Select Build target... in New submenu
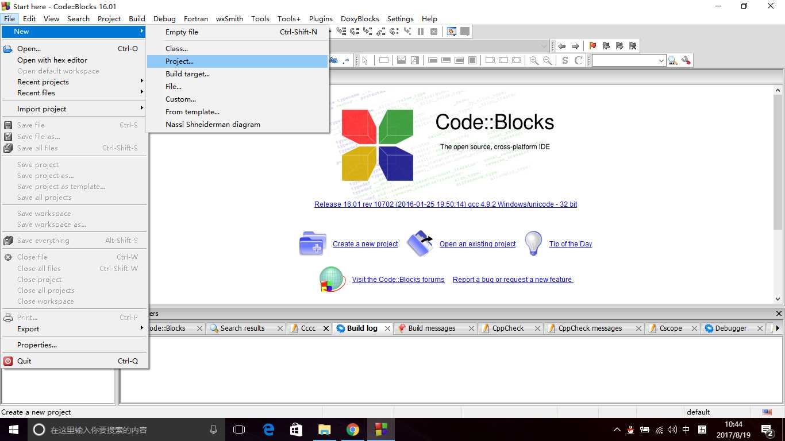 [x=237, y=74]
